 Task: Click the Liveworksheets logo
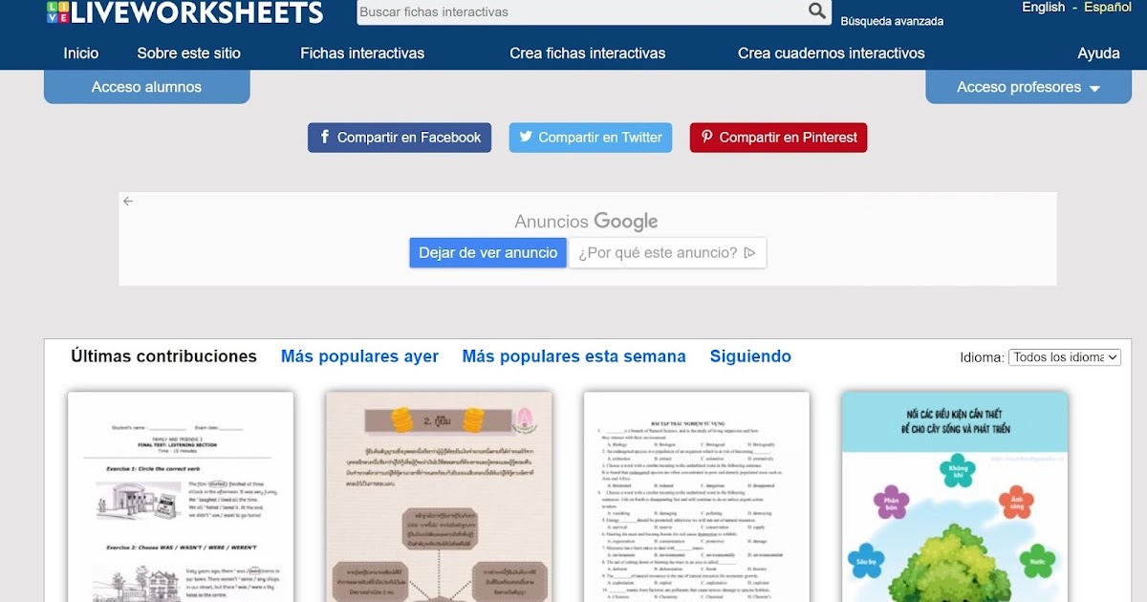tap(184, 12)
